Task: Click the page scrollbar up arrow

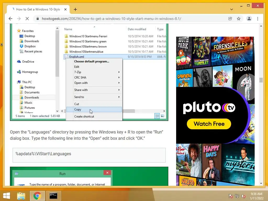Action: tap(261, 26)
